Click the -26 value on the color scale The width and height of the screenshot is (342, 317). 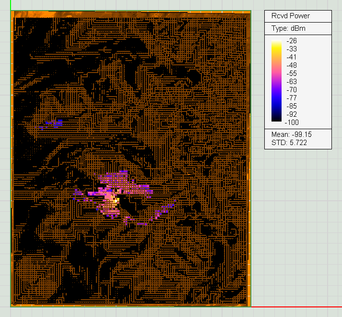(291, 41)
